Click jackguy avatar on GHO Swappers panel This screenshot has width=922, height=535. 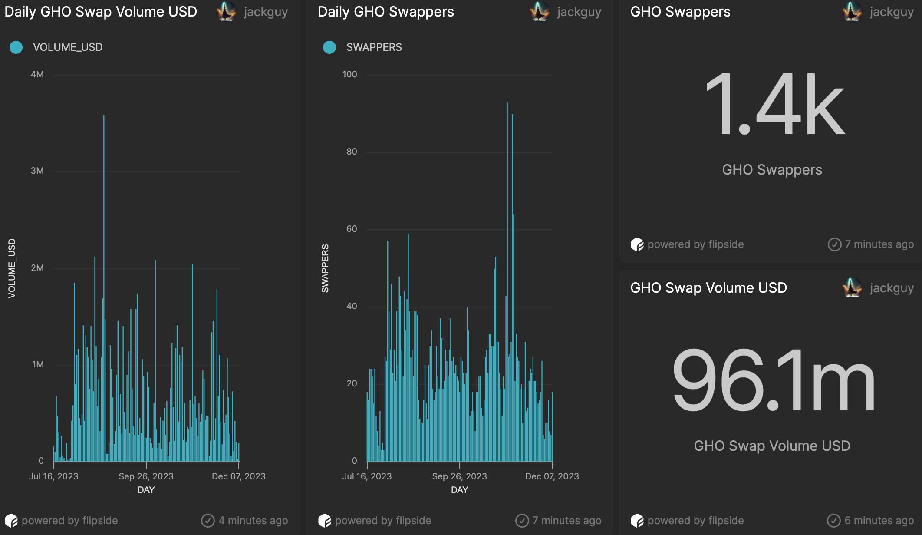click(x=852, y=12)
